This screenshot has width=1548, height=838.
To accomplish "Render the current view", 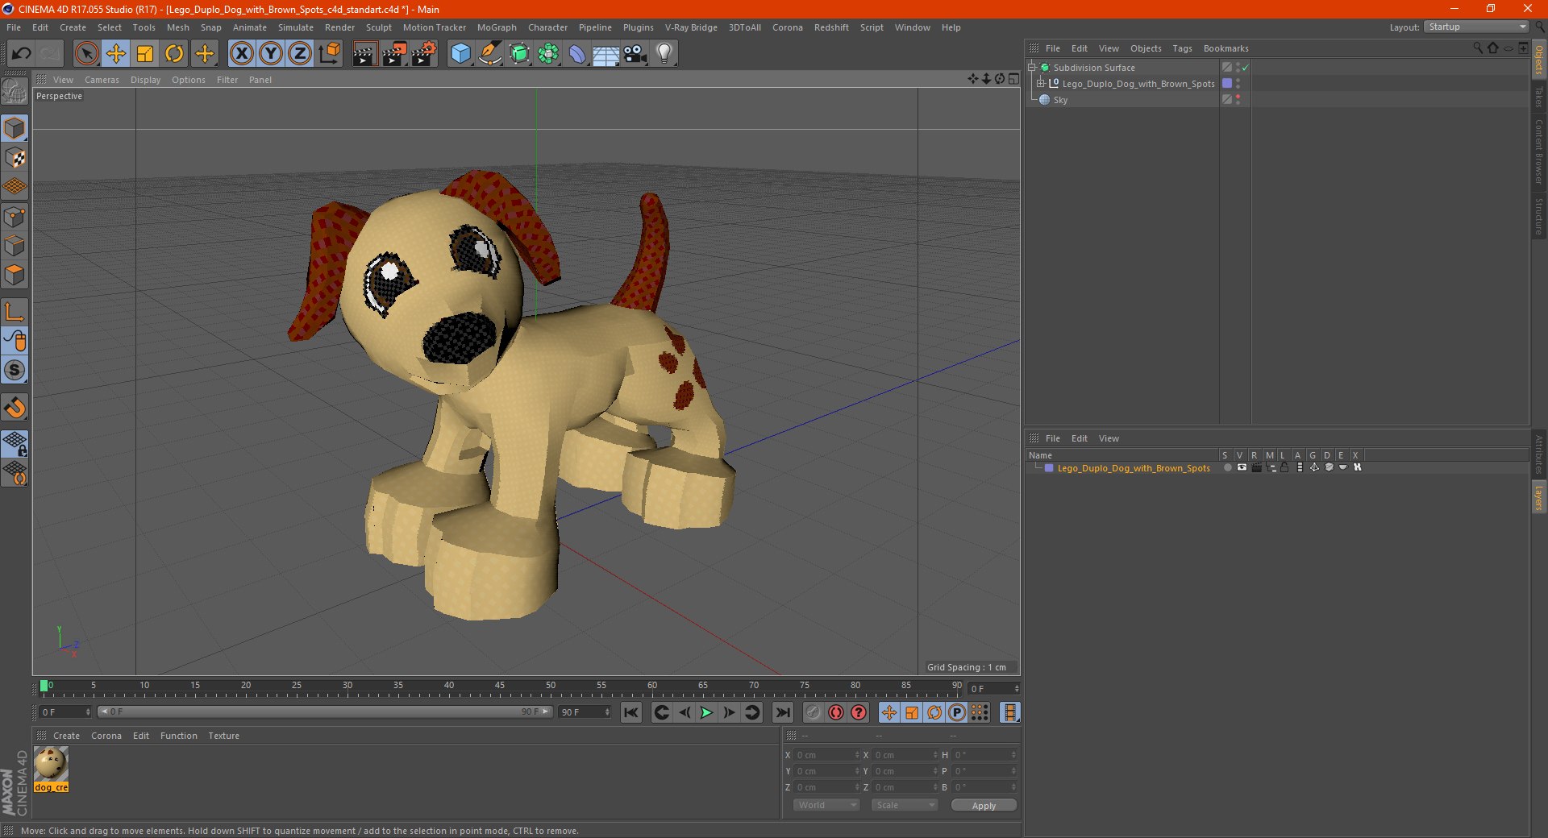I will [364, 54].
